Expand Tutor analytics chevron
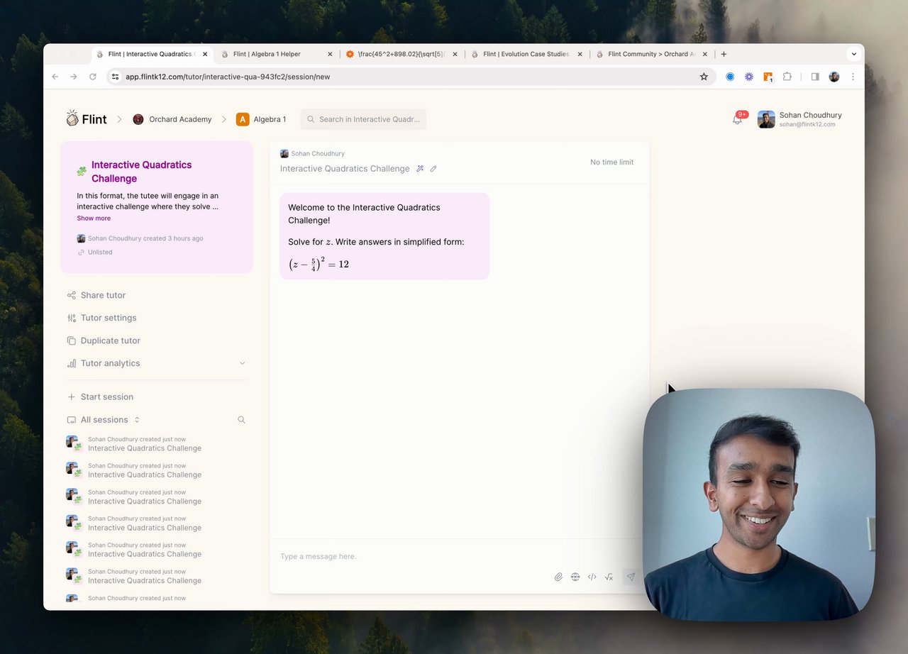The width and height of the screenshot is (908, 654). (x=242, y=363)
